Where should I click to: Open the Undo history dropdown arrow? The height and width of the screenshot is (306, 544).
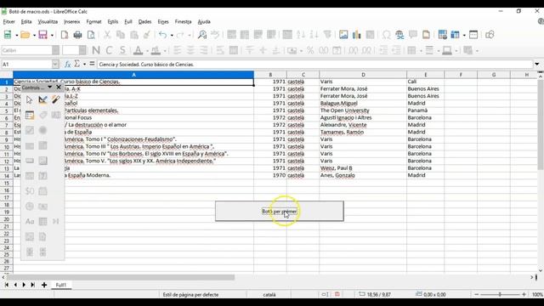point(172,35)
